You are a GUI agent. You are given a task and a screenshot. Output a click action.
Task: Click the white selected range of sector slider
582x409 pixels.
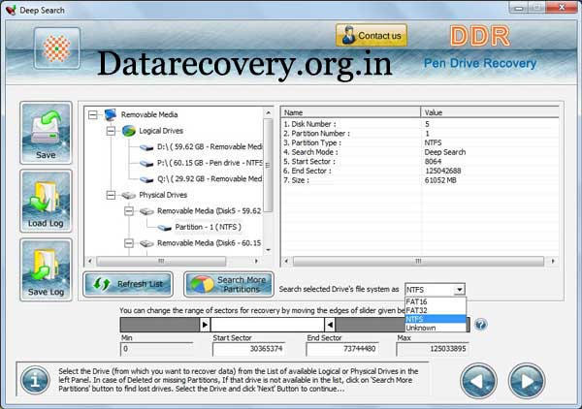pos(268,325)
